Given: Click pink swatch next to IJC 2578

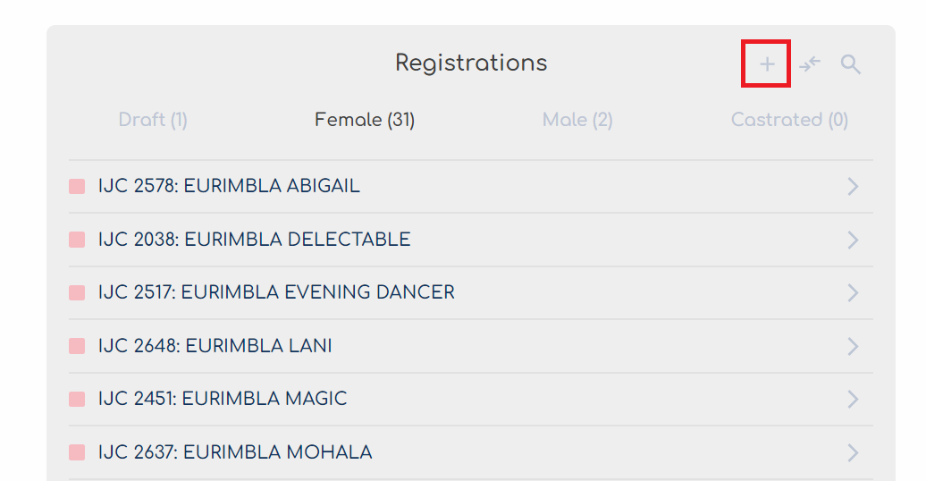Looking at the screenshot, I should tap(77, 187).
